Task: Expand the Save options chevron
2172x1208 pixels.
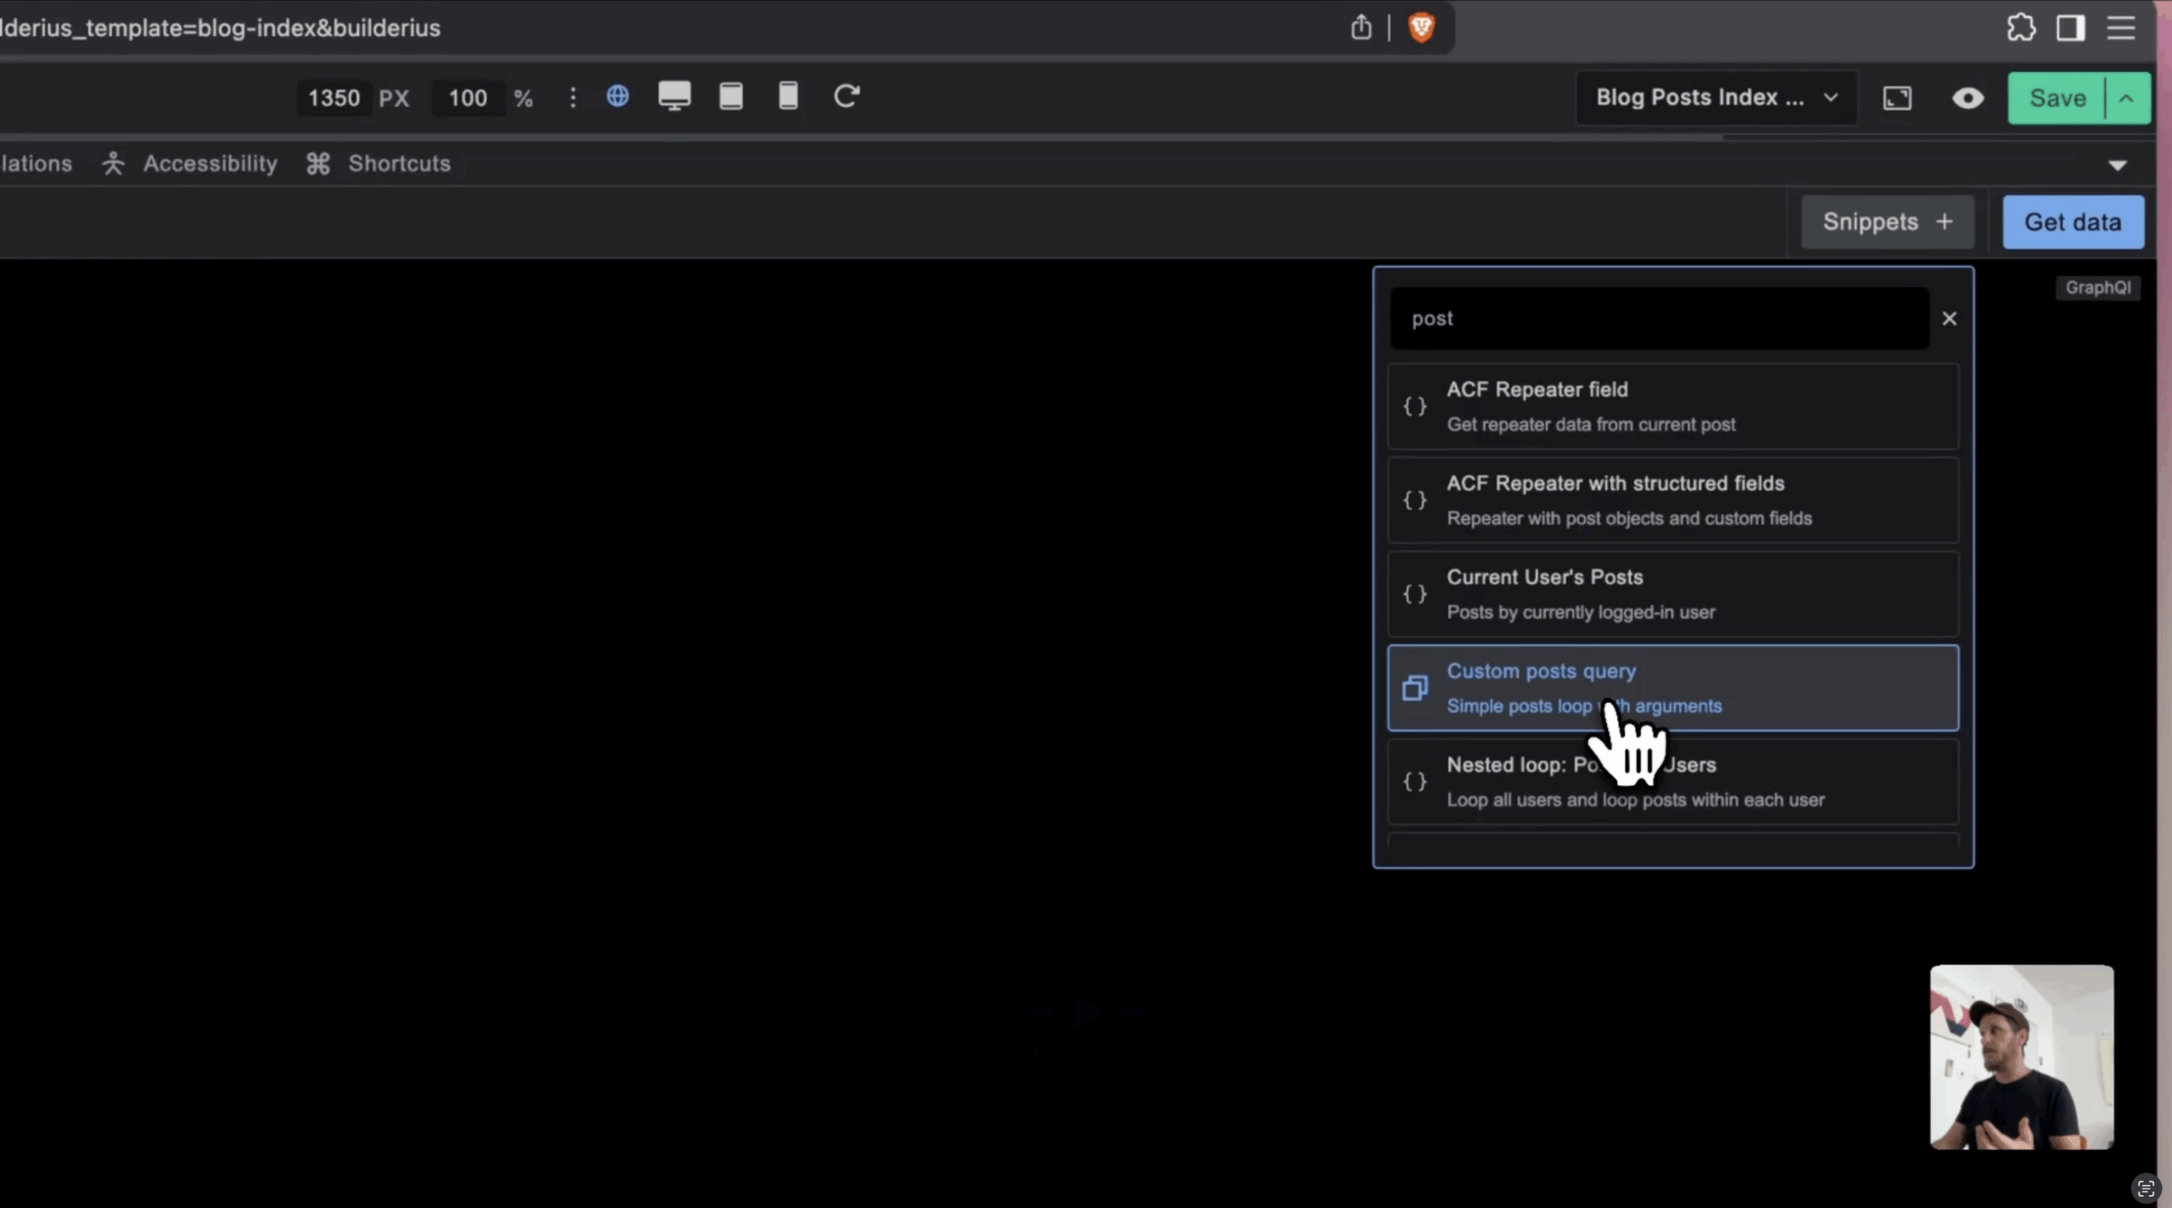Action: point(2126,98)
